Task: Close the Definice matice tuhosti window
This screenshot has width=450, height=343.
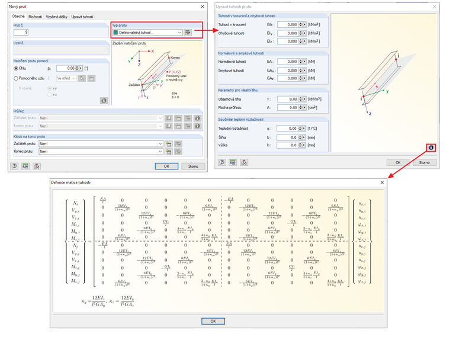Action: tap(382, 182)
